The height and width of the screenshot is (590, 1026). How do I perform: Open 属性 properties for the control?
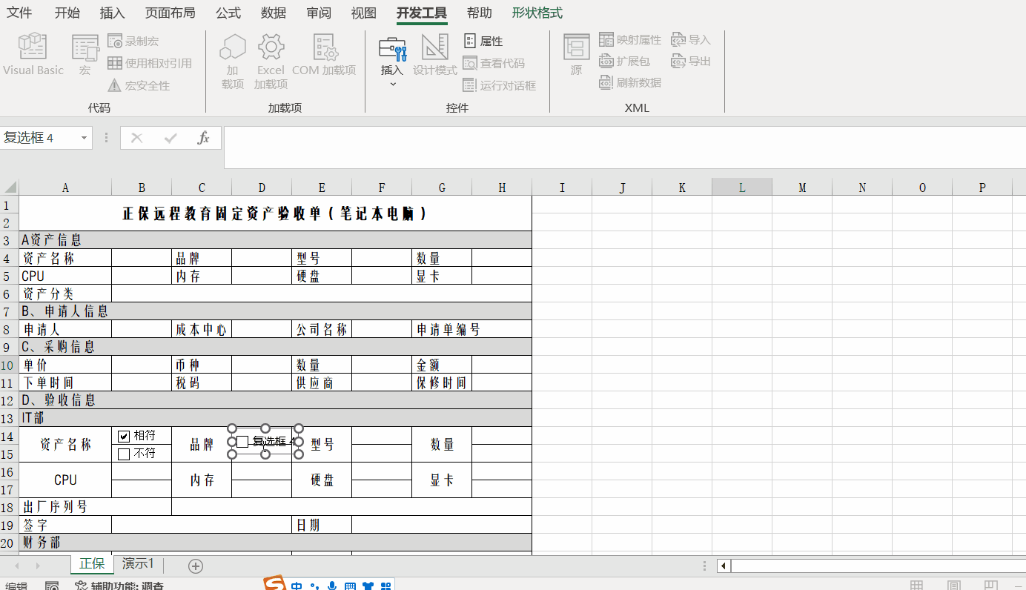point(483,42)
